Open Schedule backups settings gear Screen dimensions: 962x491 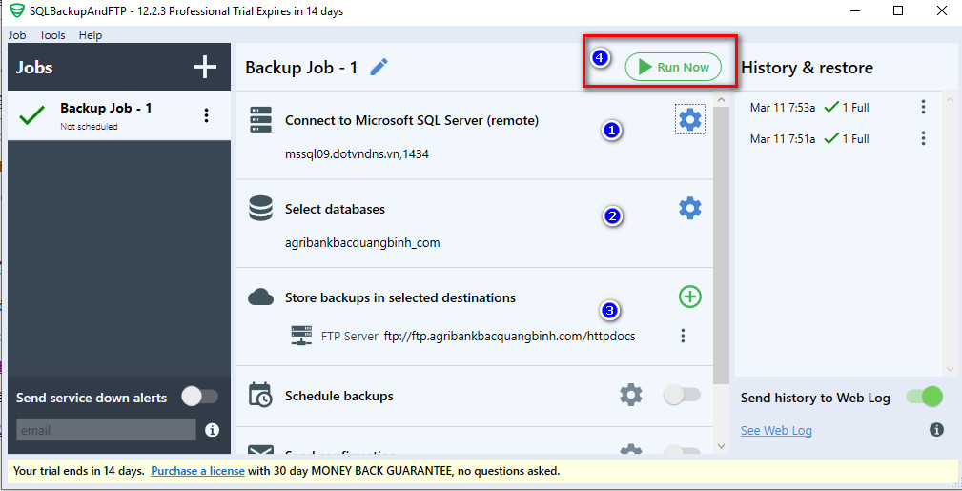click(631, 395)
